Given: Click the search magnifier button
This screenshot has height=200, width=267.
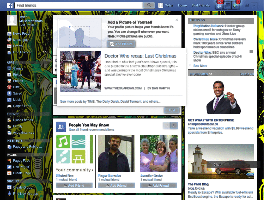Looking at the screenshot, I should [x=149, y=5].
